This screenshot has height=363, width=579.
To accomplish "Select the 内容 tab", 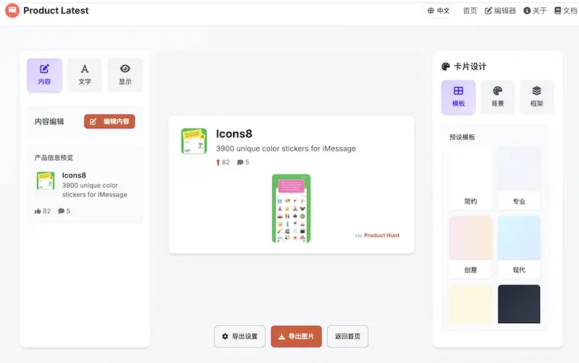I will click(x=44, y=75).
